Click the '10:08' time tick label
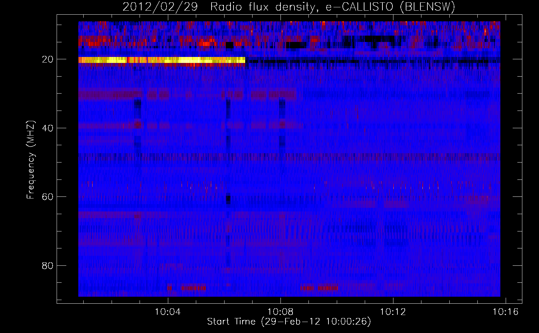Image resolution: width=539 pixels, height=333 pixels. tap(280, 312)
